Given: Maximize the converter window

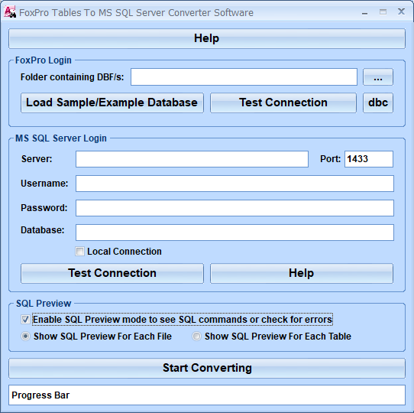Looking at the screenshot, I should click(383, 12).
